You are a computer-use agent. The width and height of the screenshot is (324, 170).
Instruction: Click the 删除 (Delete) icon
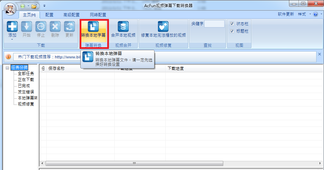coord(55,26)
